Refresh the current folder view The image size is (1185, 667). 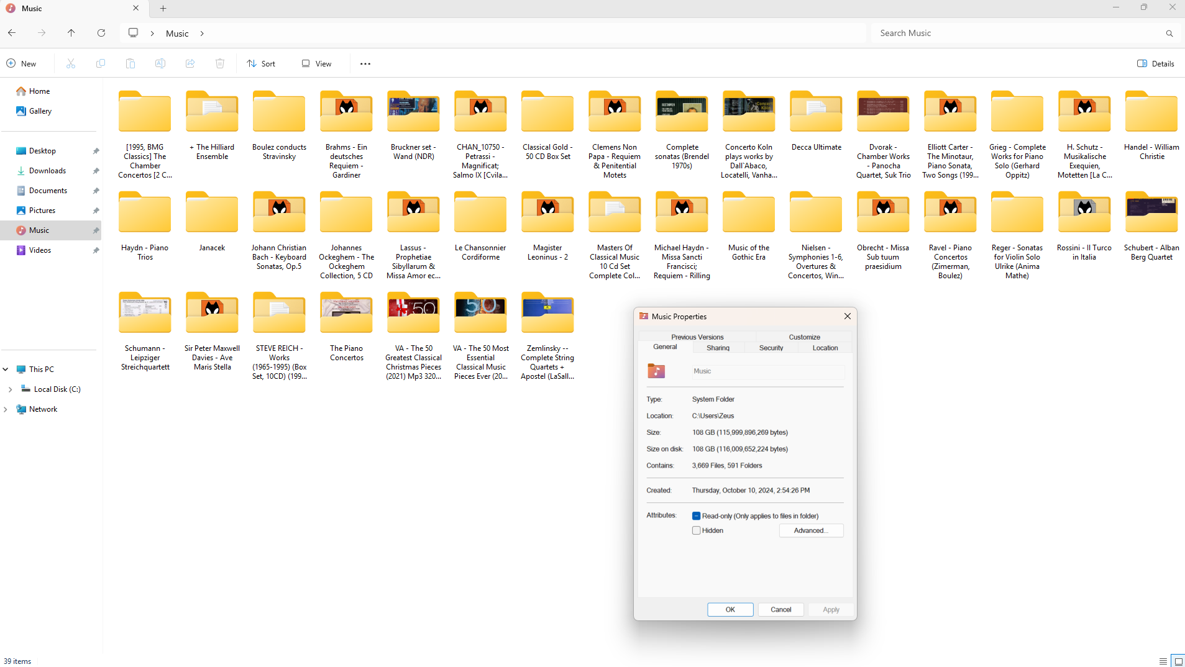101,33
